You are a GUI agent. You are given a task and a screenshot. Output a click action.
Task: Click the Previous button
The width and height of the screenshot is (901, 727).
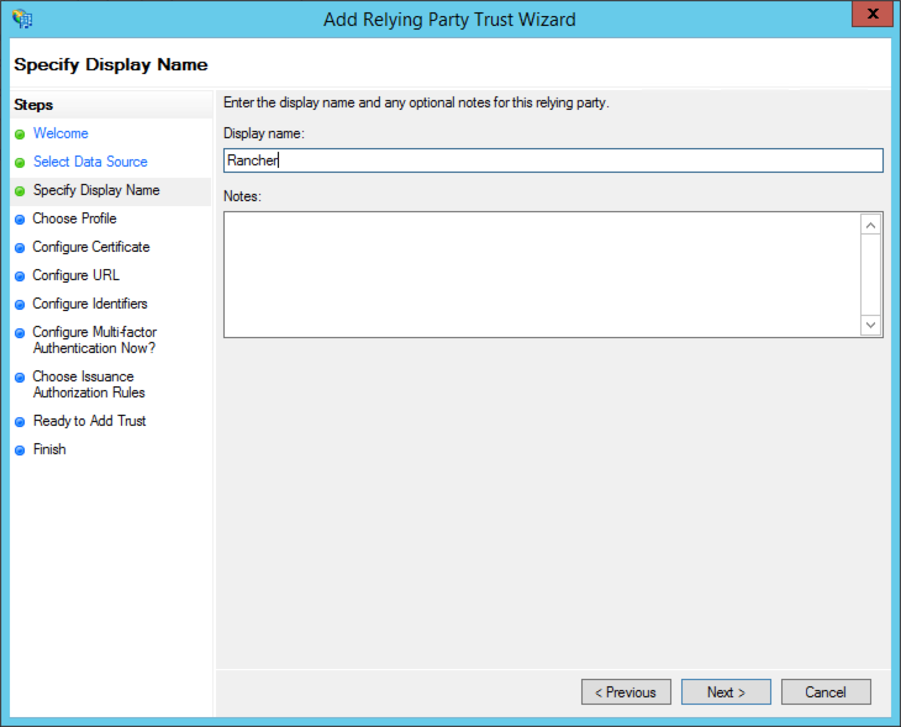click(x=626, y=692)
